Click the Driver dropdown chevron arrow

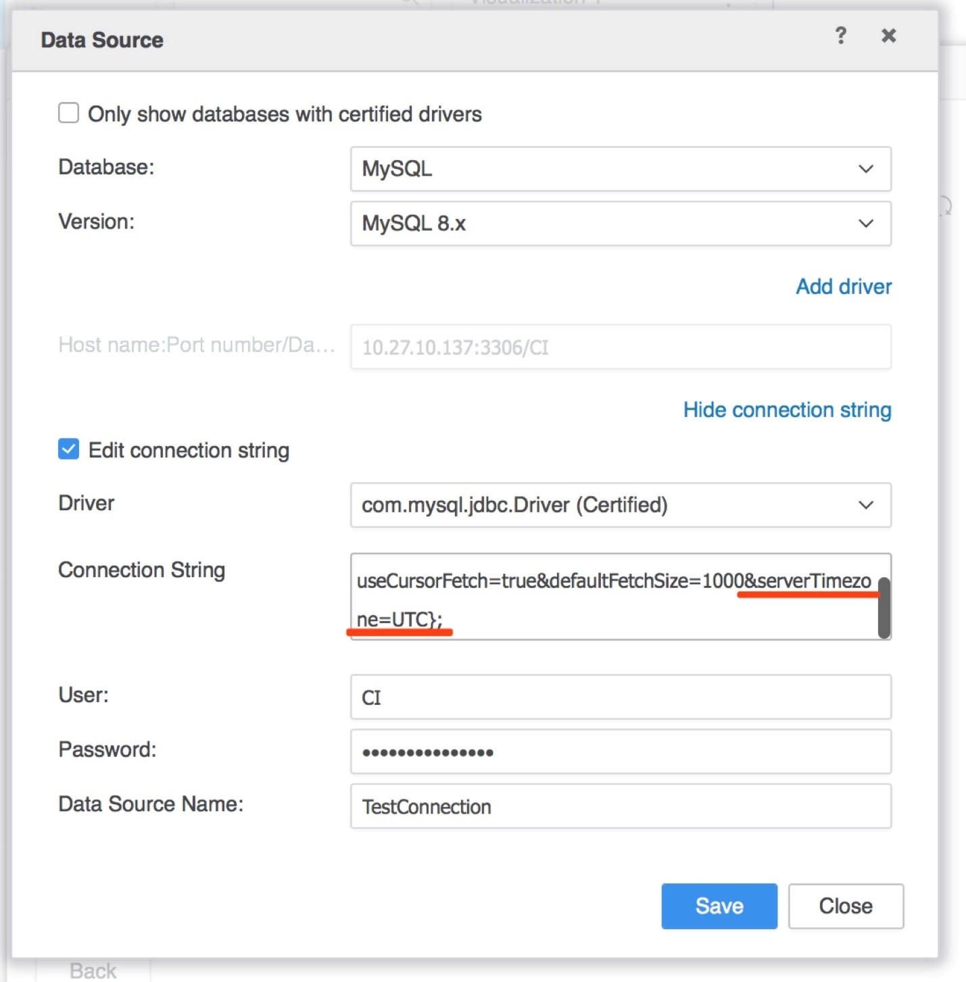click(866, 505)
